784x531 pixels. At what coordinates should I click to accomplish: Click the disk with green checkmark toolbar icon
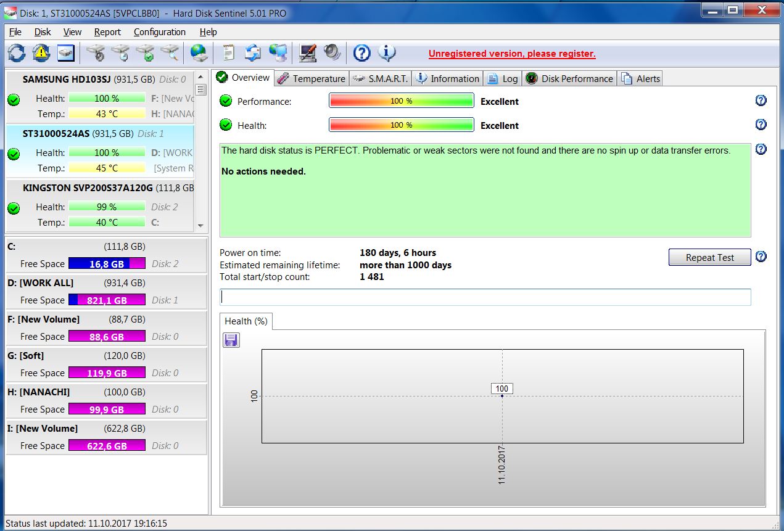145,53
